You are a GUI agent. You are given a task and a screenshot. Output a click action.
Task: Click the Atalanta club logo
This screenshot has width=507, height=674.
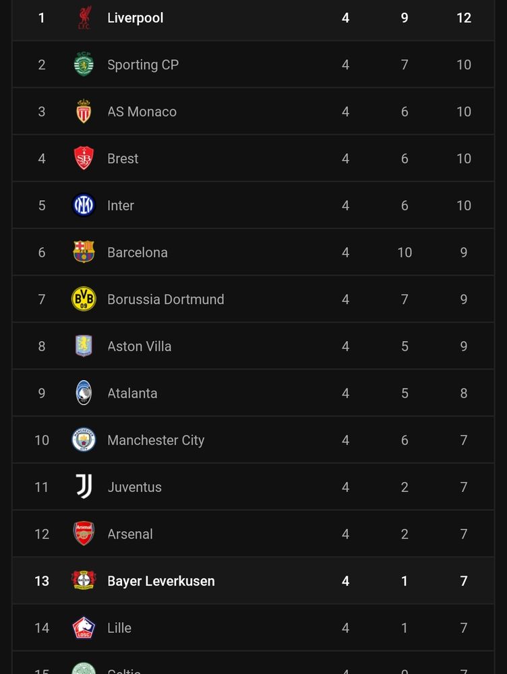[84, 392]
